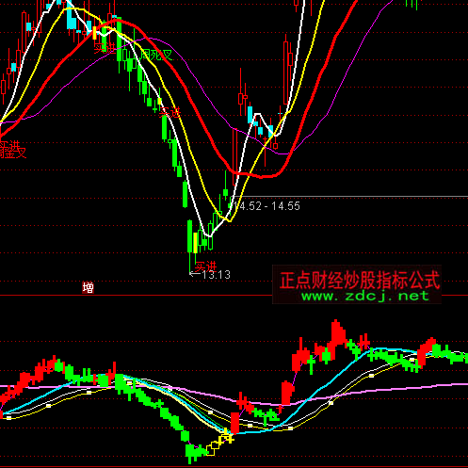Click the green 周死叉 signal label

(x=156, y=56)
